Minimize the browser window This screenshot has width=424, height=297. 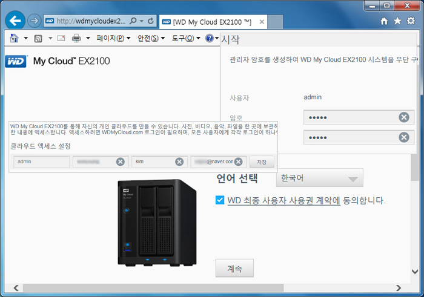(x=373, y=5)
